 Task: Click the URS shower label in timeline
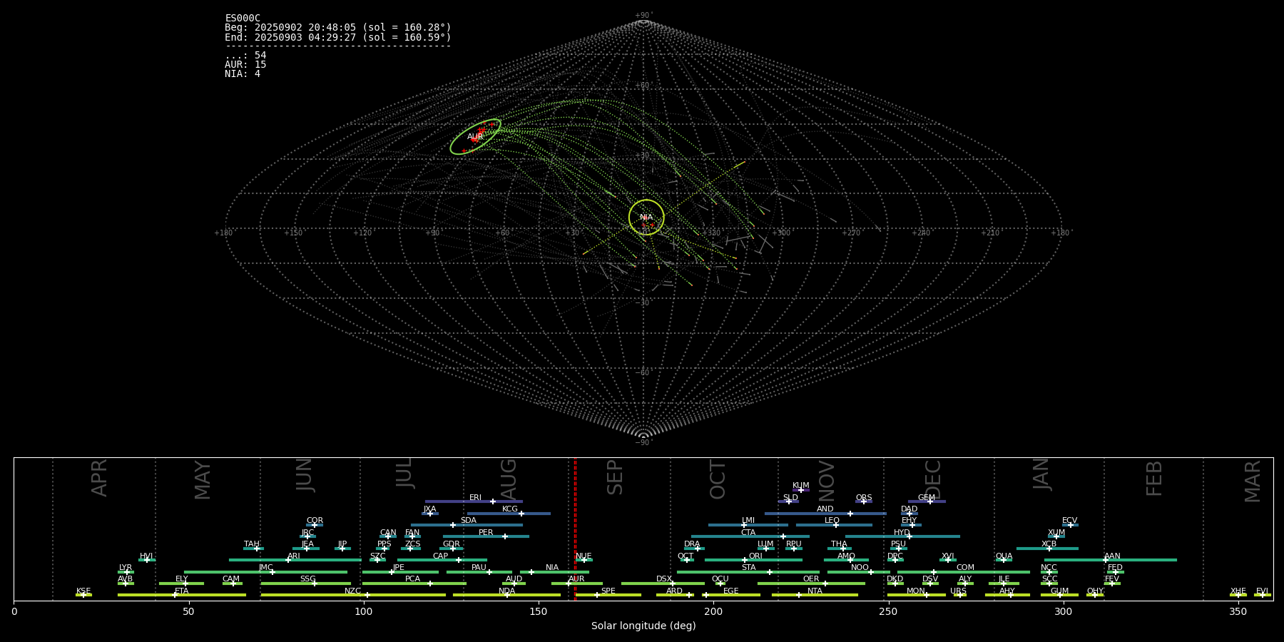coord(958,591)
